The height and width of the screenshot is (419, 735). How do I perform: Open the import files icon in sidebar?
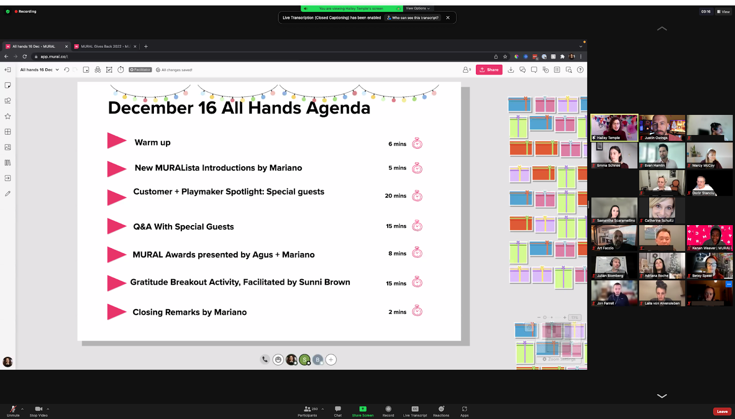8,178
